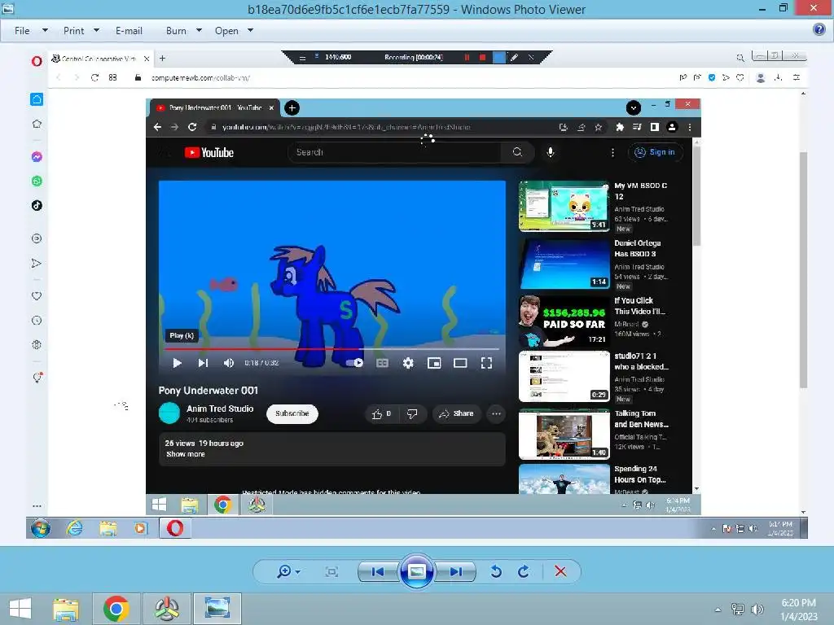Click E-mail in Photo Viewer toolbar
Screen dimensions: 834x625
pos(129,31)
